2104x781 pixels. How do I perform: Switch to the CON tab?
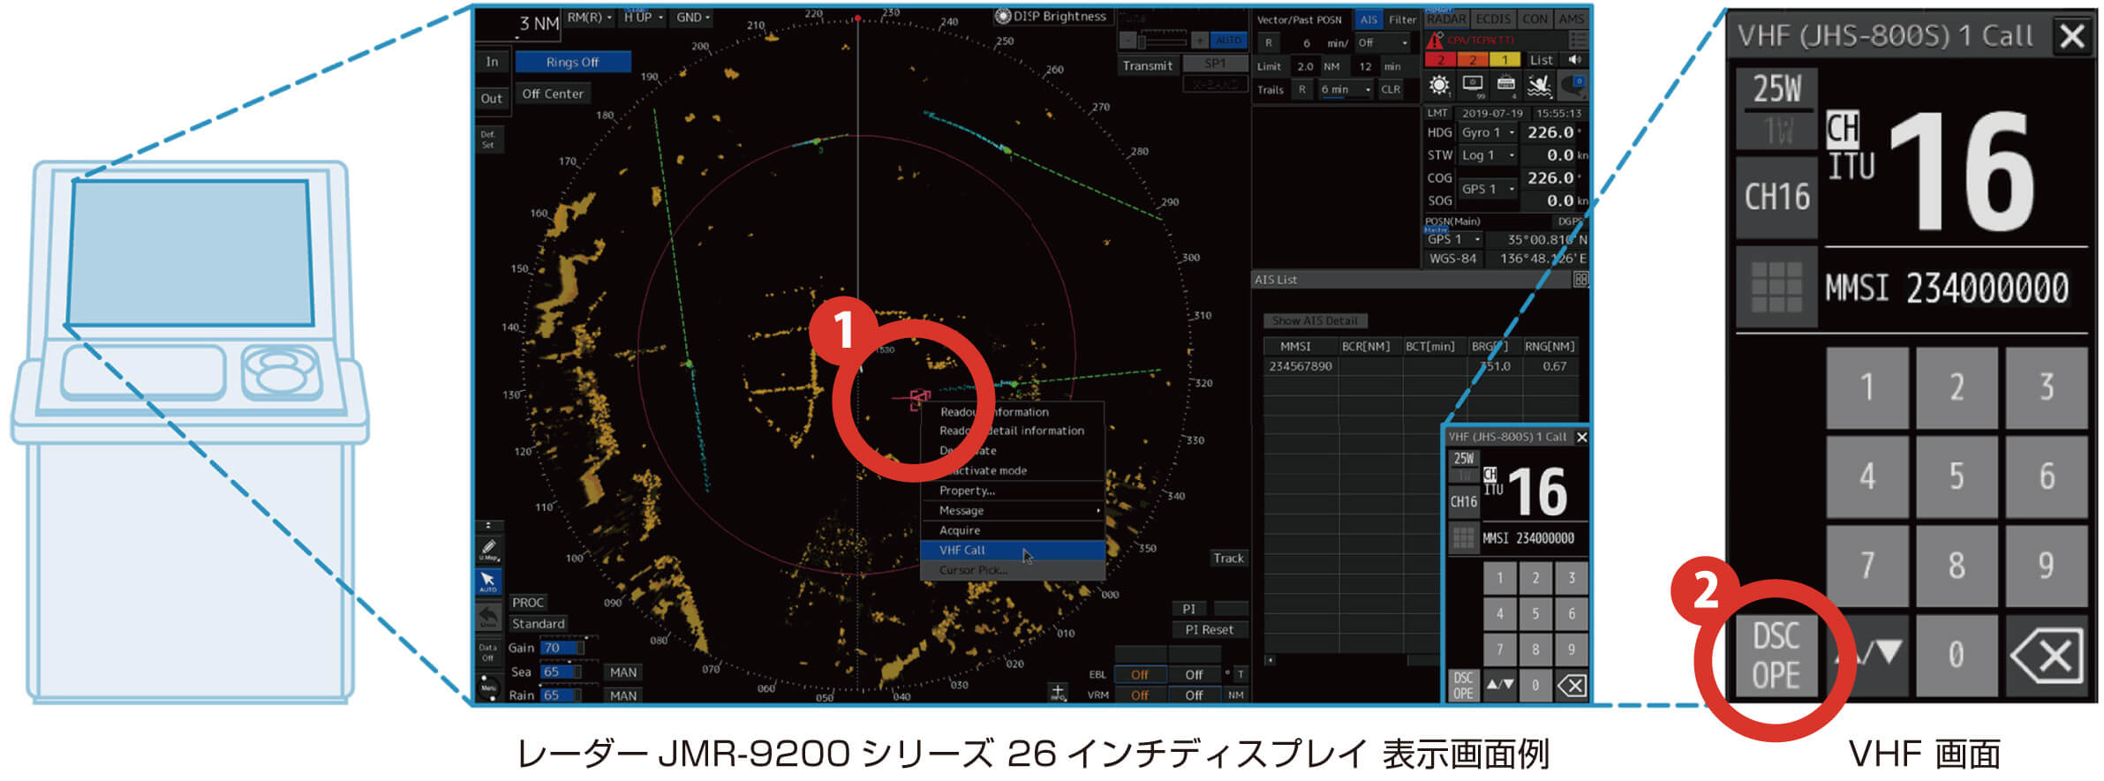point(1535,19)
